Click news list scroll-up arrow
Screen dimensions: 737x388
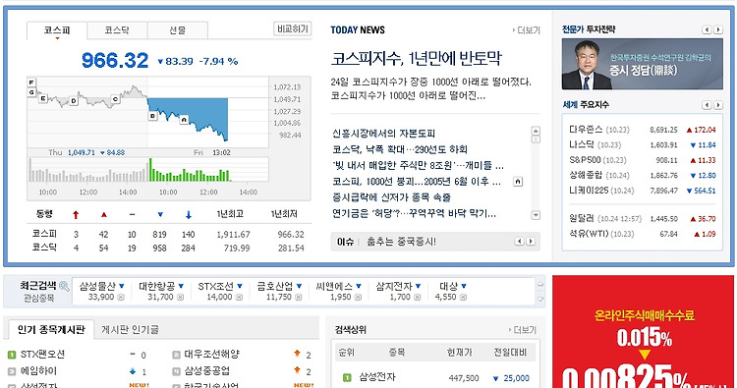(536, 131)
